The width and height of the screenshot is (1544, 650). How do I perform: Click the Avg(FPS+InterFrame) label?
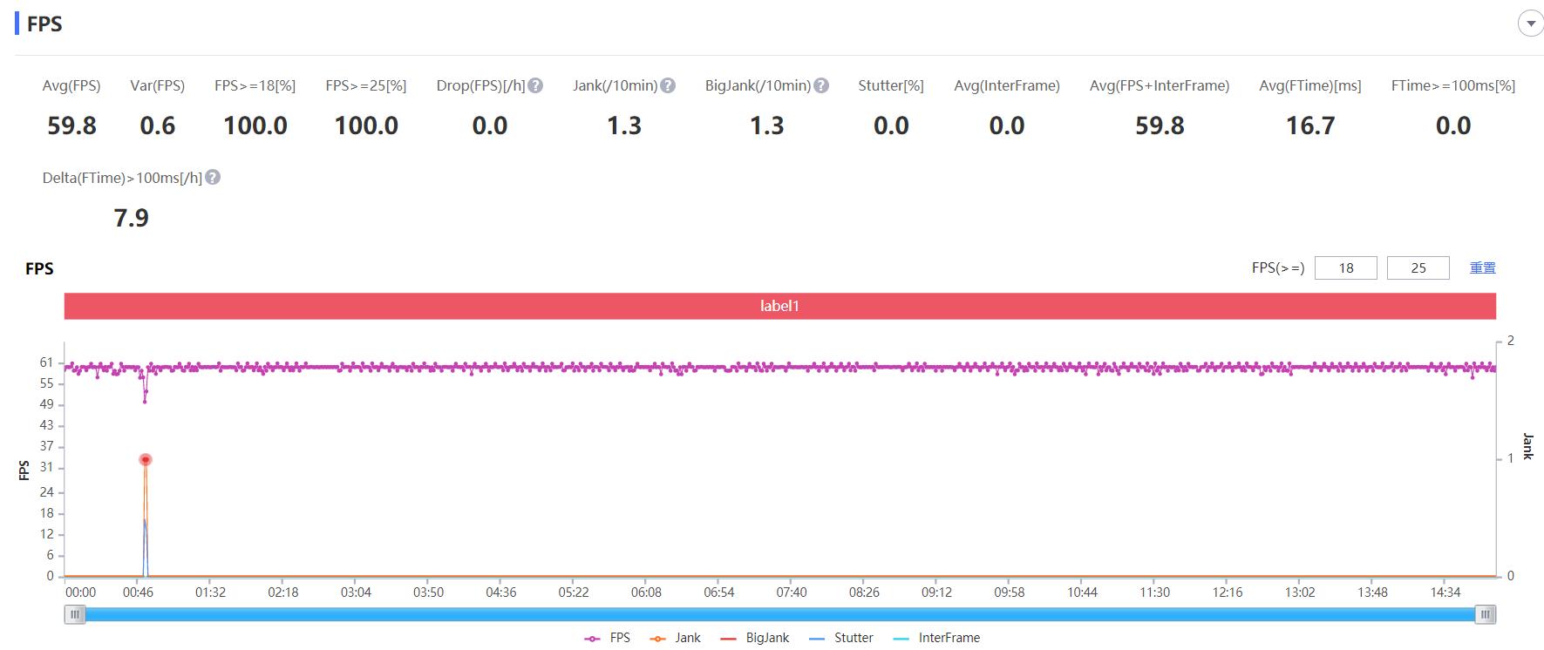pyautogui.click(x=1160, y=85)
